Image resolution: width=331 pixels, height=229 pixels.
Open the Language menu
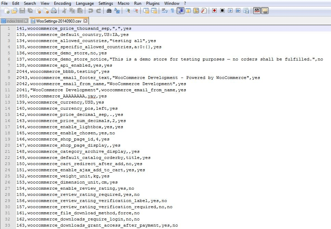coord(85,3)
